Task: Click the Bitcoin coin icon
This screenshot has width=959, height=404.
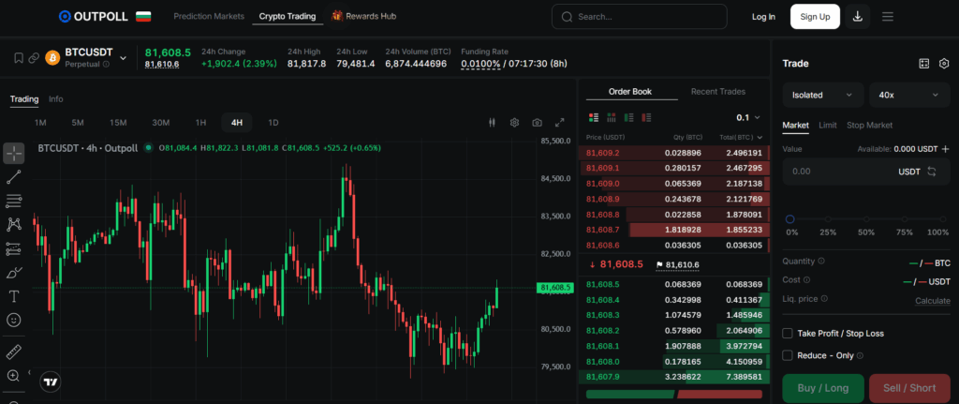Action: (x=52, y=57)
